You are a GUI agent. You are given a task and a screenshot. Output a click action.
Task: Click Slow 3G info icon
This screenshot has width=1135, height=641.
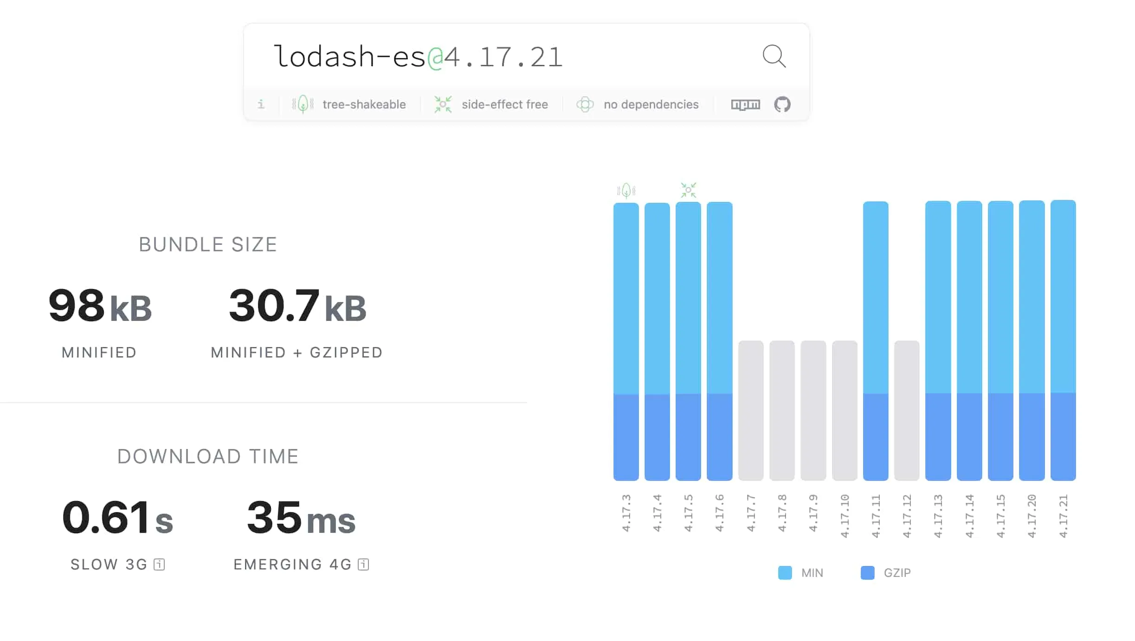pyautogui.click(x=159, y=564)
